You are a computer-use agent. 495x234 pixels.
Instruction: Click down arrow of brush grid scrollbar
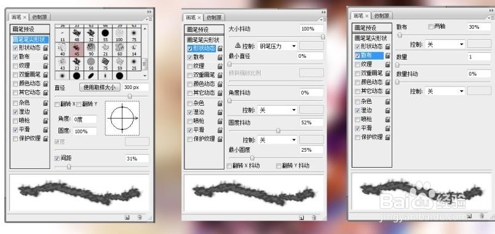coord(145,76)
